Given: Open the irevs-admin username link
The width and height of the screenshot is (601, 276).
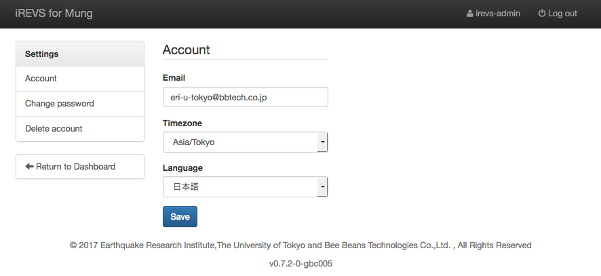Looking at the screenshot, I should click(498, 14).
